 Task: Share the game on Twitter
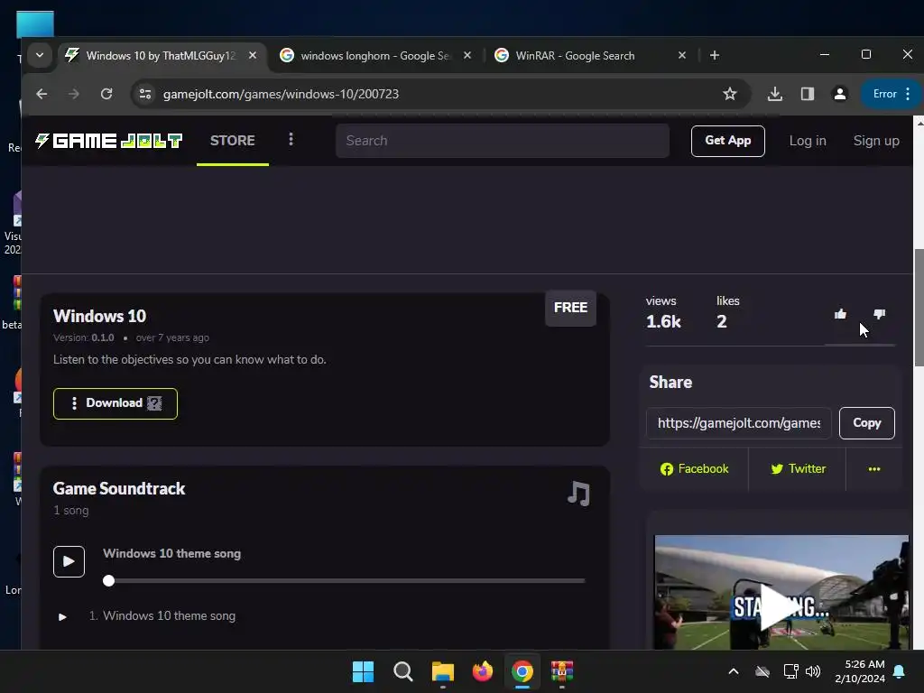tap(798, 469)
